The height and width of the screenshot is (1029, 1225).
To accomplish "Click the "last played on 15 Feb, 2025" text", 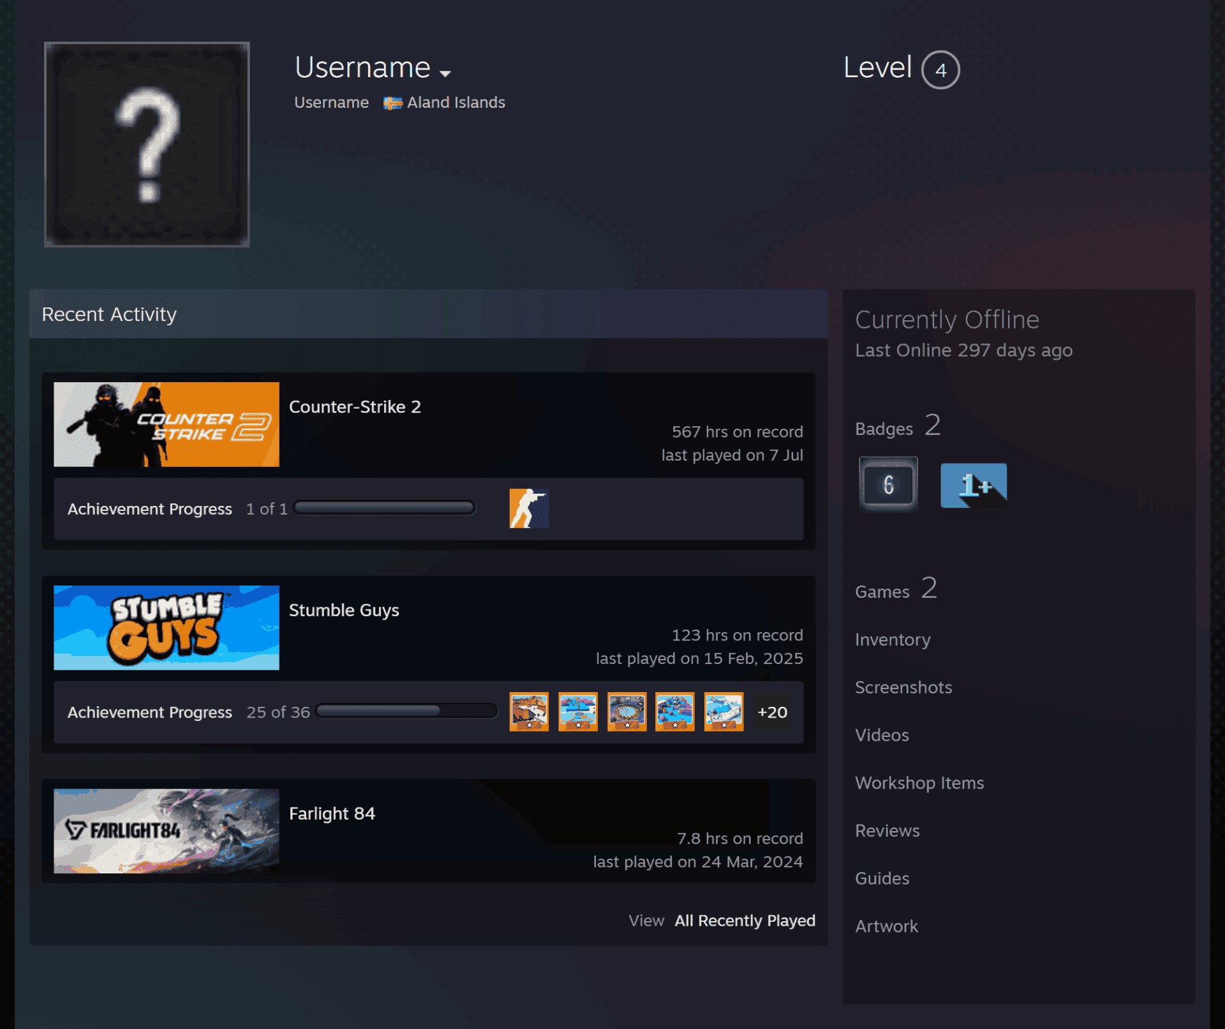I will (x=699, y=659).
